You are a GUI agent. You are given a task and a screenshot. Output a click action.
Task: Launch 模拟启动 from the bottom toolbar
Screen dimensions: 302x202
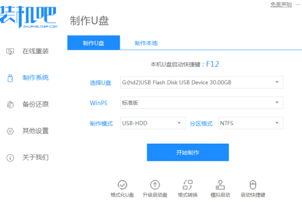[220, 184]
